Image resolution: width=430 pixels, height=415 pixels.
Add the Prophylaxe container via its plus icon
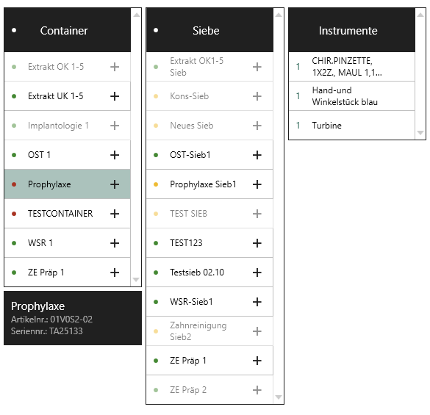point(115,184)
